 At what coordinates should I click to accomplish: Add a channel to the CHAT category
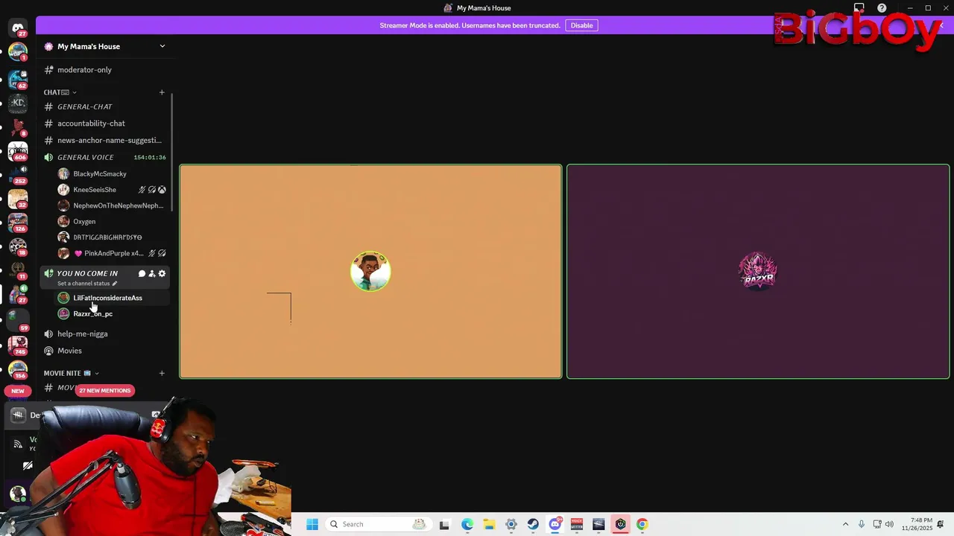162,92
